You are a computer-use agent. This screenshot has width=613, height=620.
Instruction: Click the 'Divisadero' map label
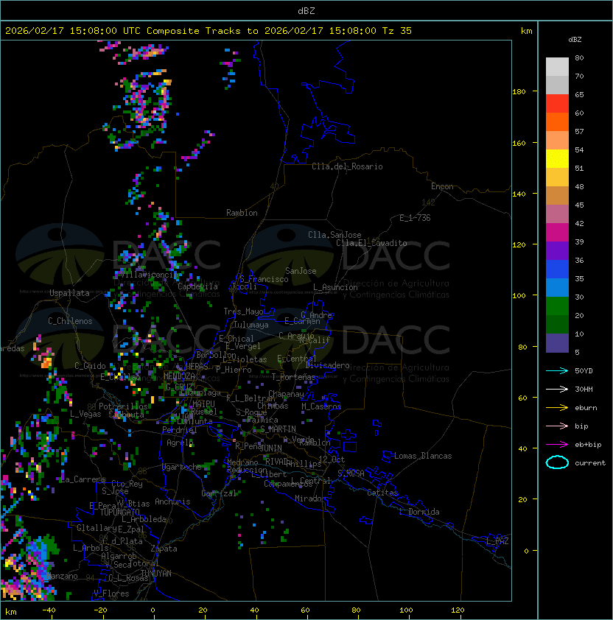coord(328,365)
